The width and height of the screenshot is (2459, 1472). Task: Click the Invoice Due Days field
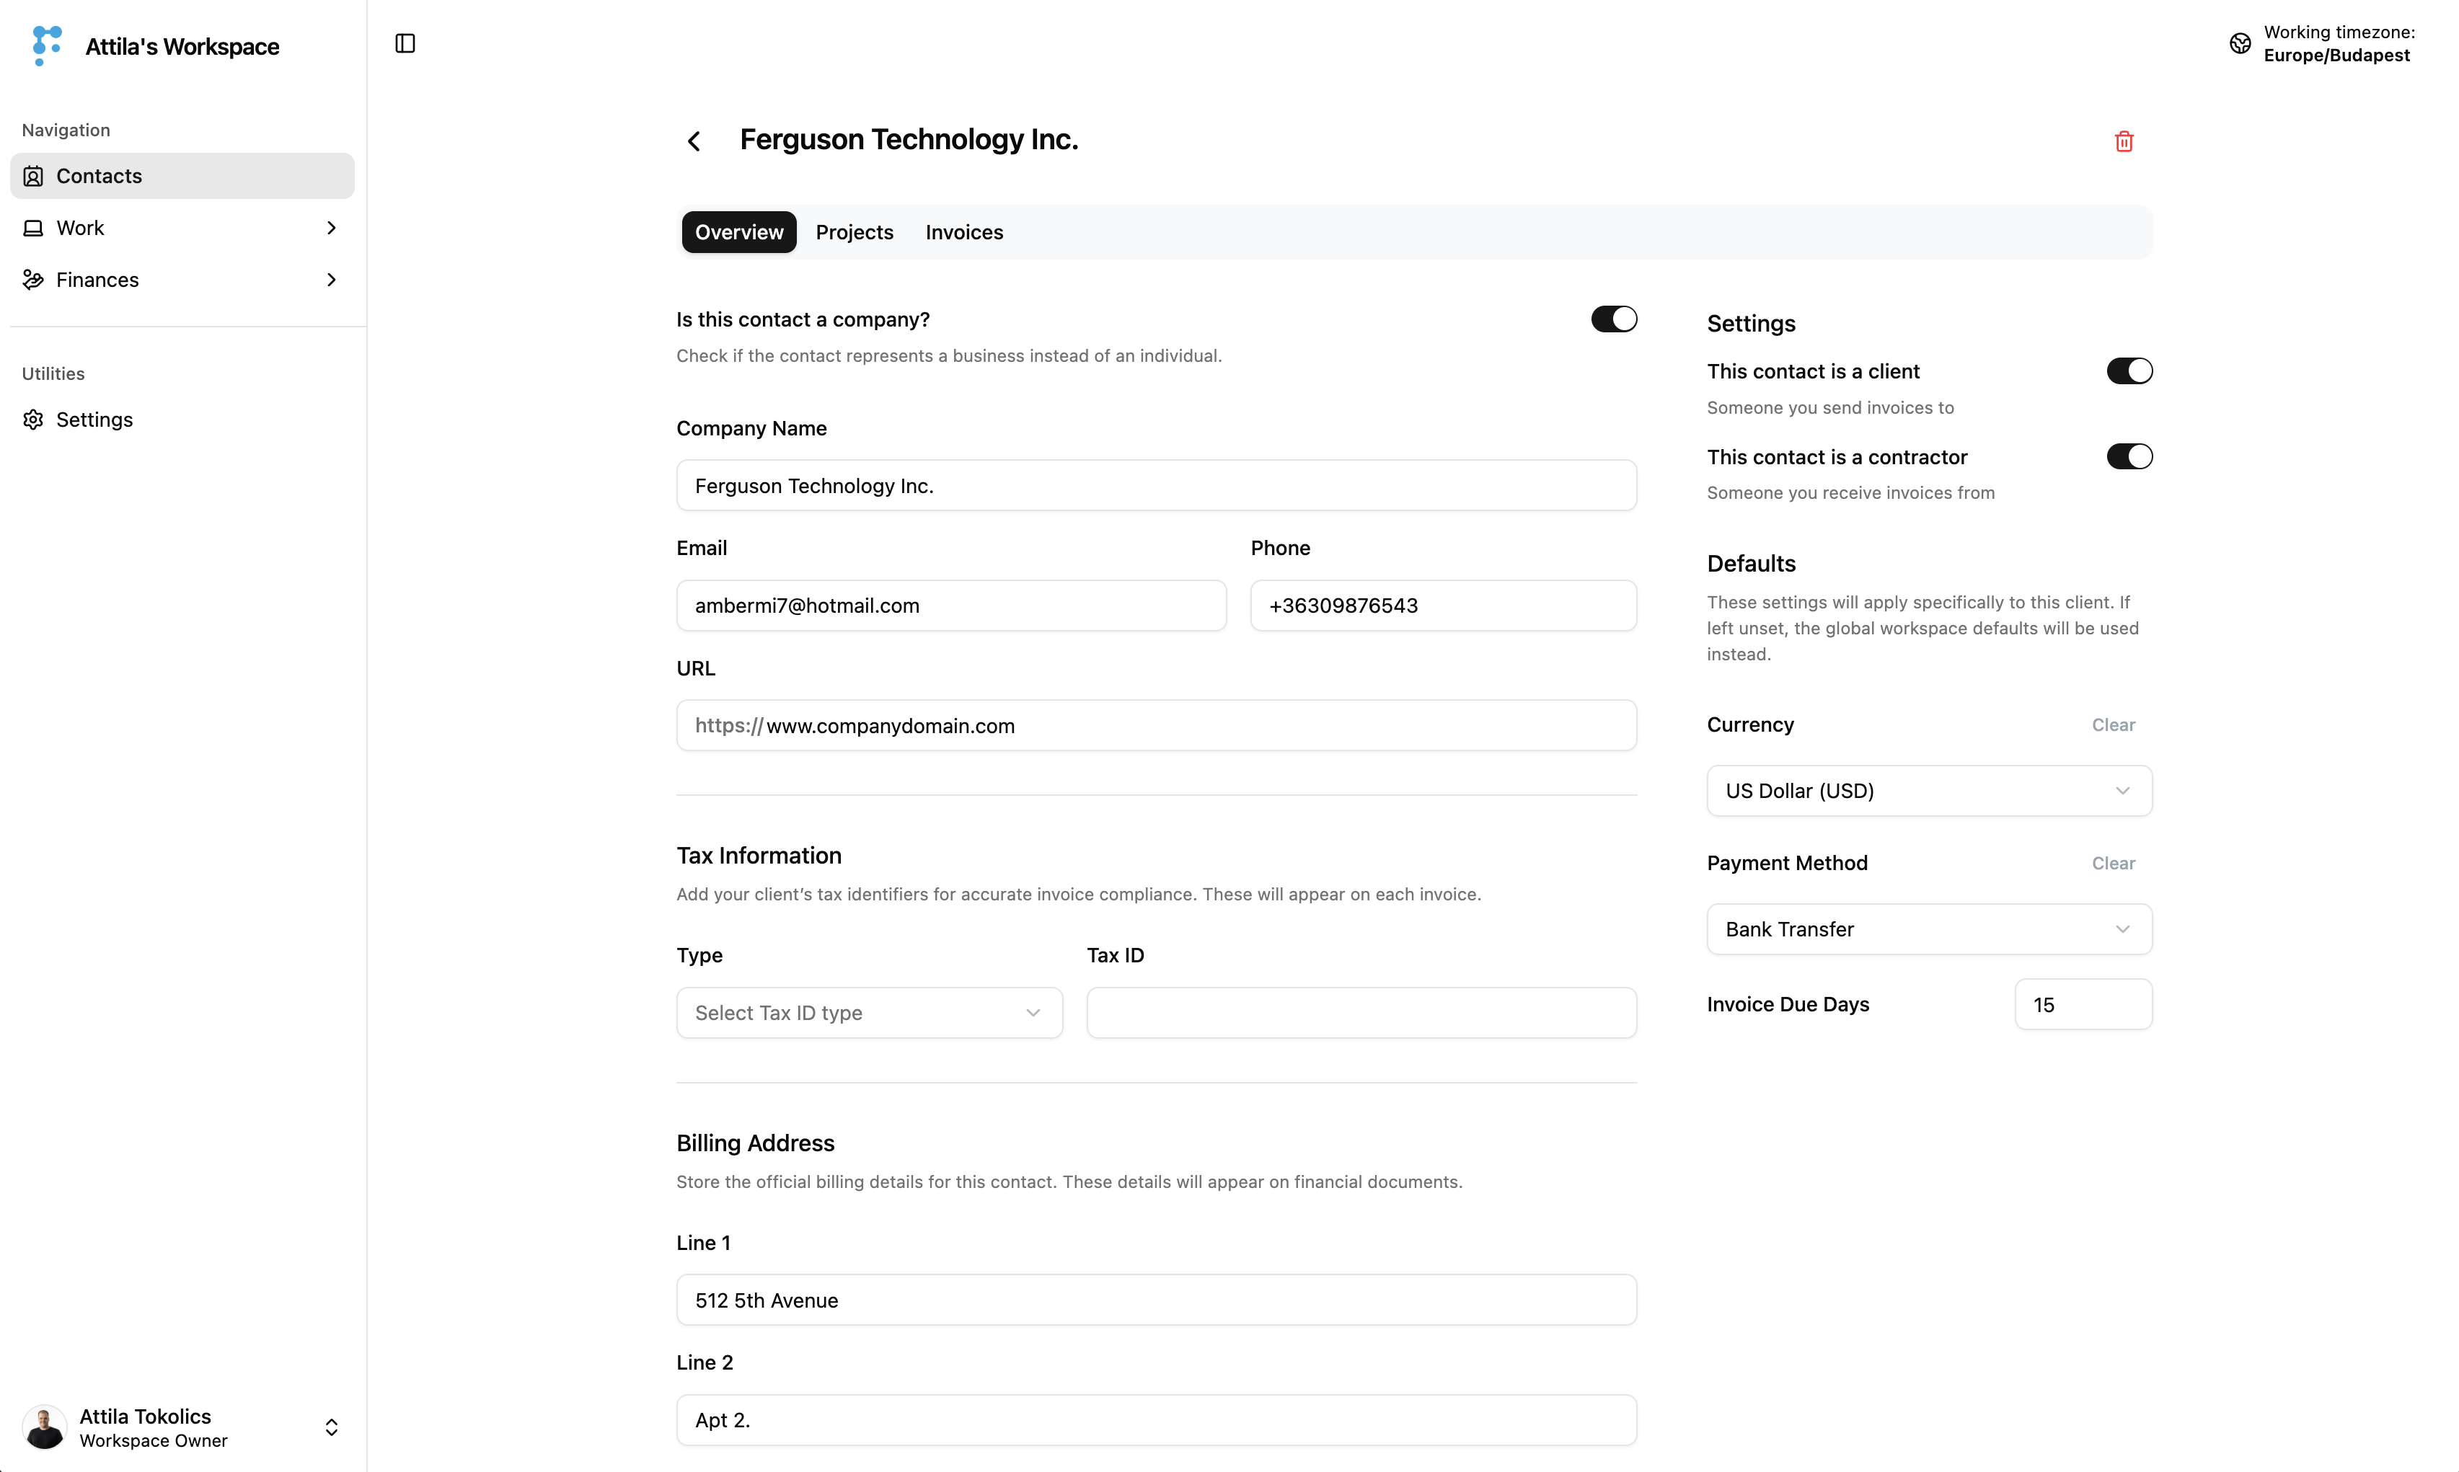click(x=2082, y=1004)
